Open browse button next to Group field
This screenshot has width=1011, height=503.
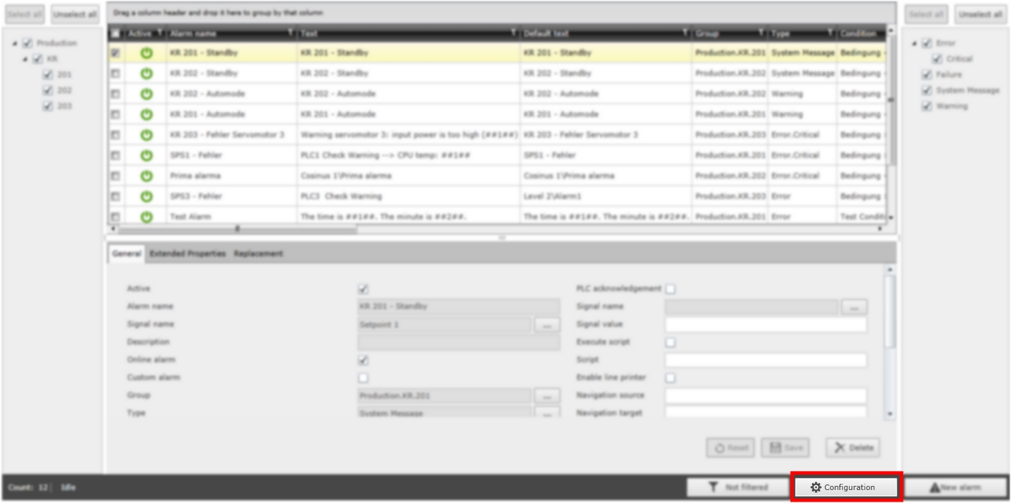point(547,396)
